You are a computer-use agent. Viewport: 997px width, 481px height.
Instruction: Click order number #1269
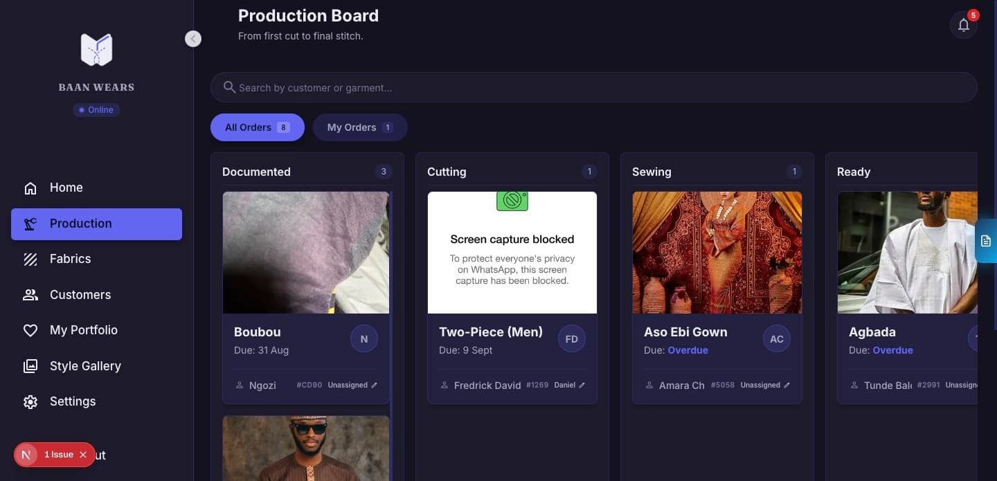(537, 385)
